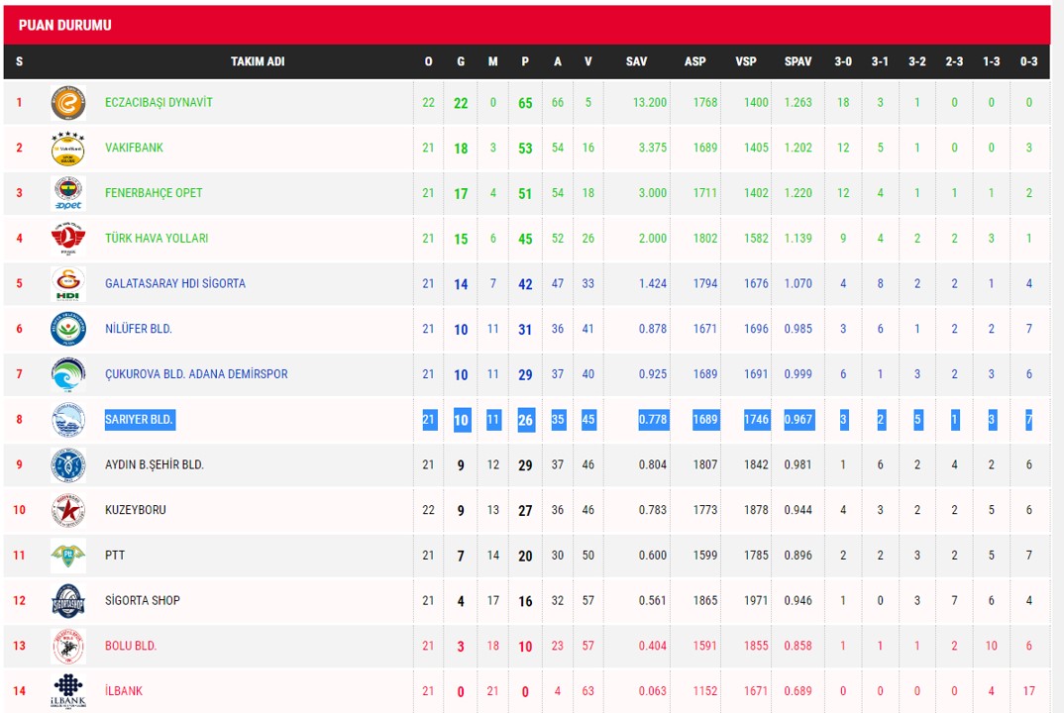Open the ECZACIBAŞI DYNAVİT team link

159,102
